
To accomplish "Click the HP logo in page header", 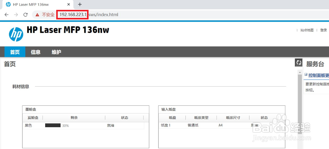I will (16, 34).
